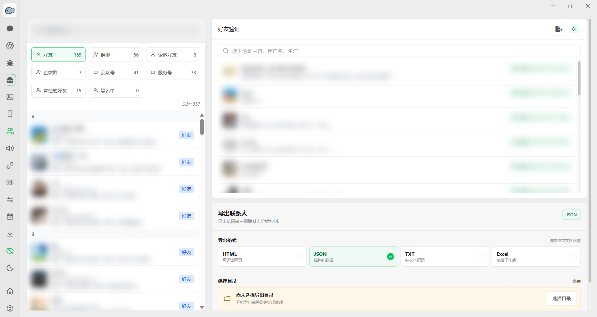The height and width of the screenshot is (317, 597).
Task: Switch dark mode with the moon icon
Action: (10, 268)
